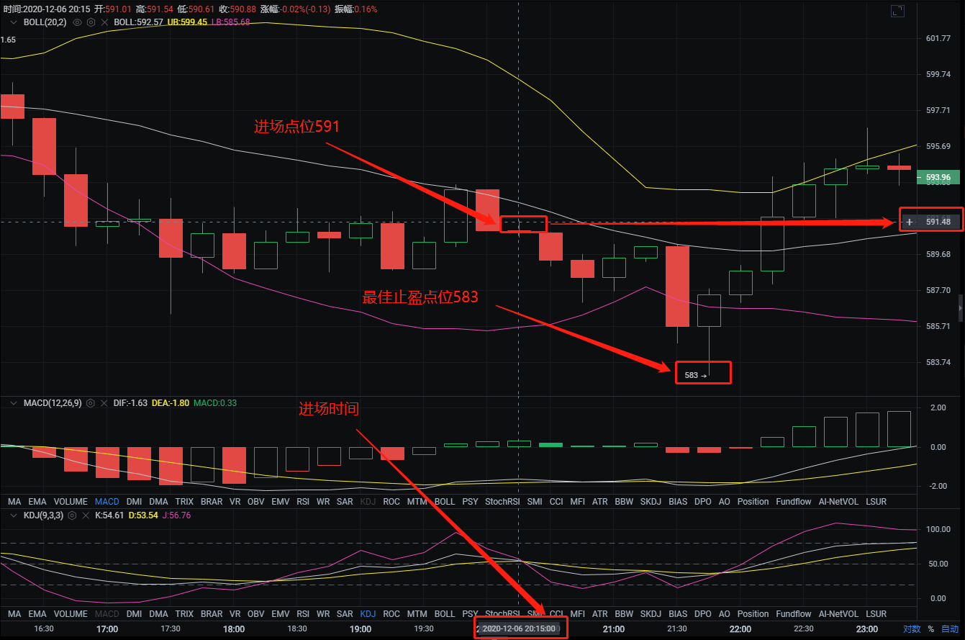Select AO in MACD panel indicator row
The image size is (965, 640).
[725, 501]
